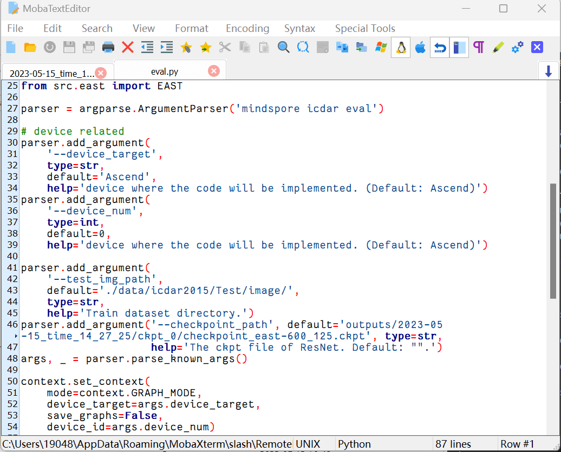
Task: Copy selection with the copy icon
Action: pyautogui.click(x=245, y=47)
